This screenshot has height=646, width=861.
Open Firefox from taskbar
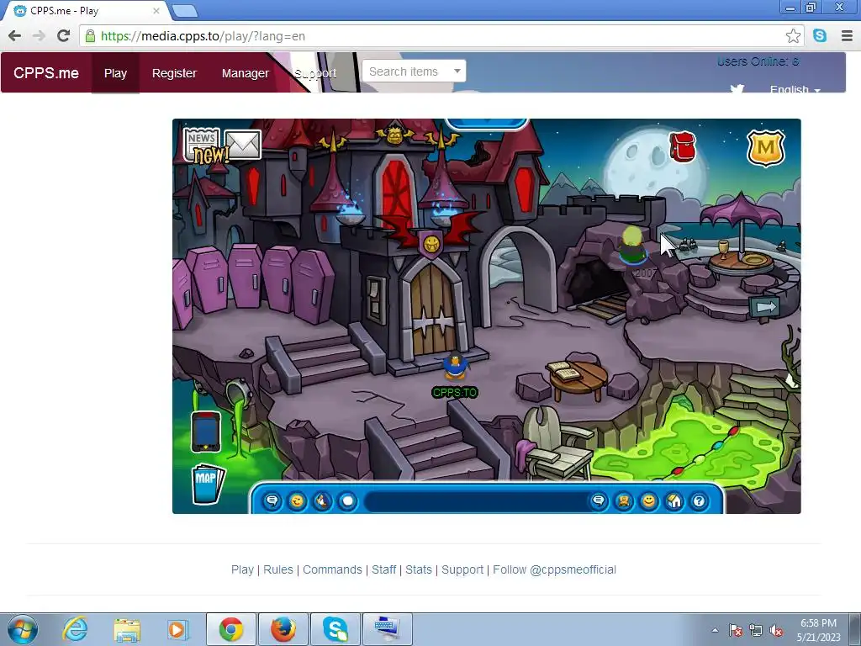pos(283,629)
